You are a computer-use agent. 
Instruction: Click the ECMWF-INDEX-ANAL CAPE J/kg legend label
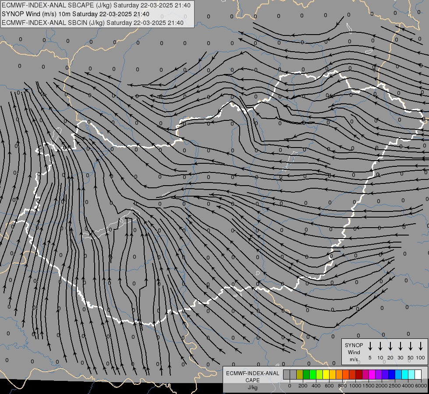[x=252, y=380]
